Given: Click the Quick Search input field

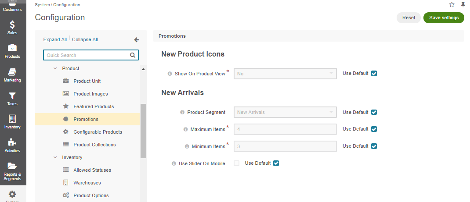Looking at the screenshot, I should coord(87,55).
